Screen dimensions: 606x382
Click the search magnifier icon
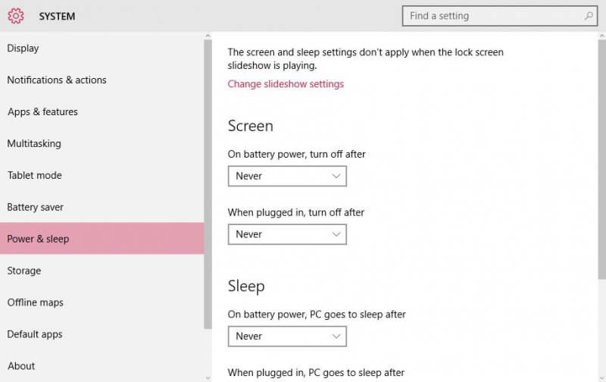pyautogui.click(x=589, y=16)
